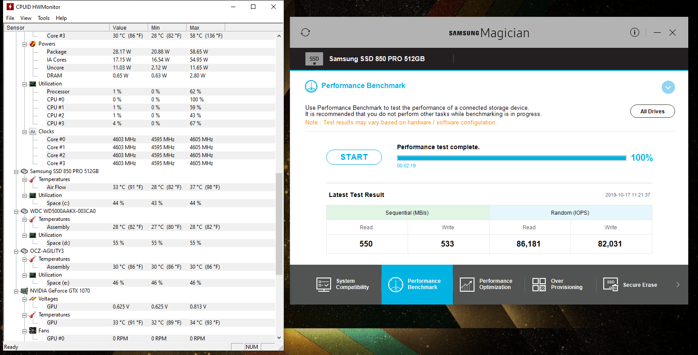Open the Help menu in HWMonitor
The image size is (698, 355).
61,18
